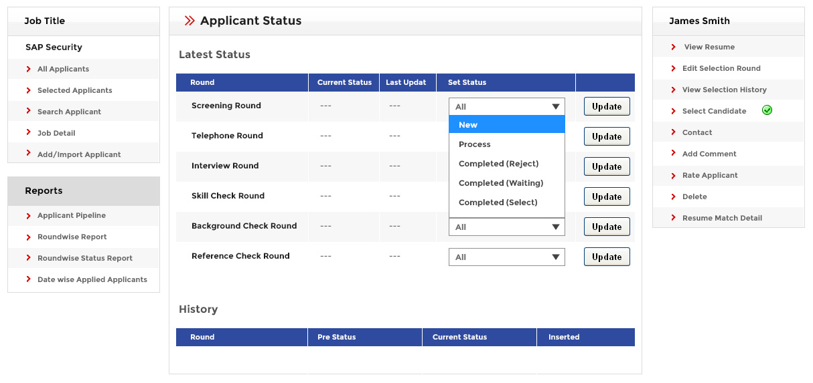Click the James Smith panel title

point(699,21)
